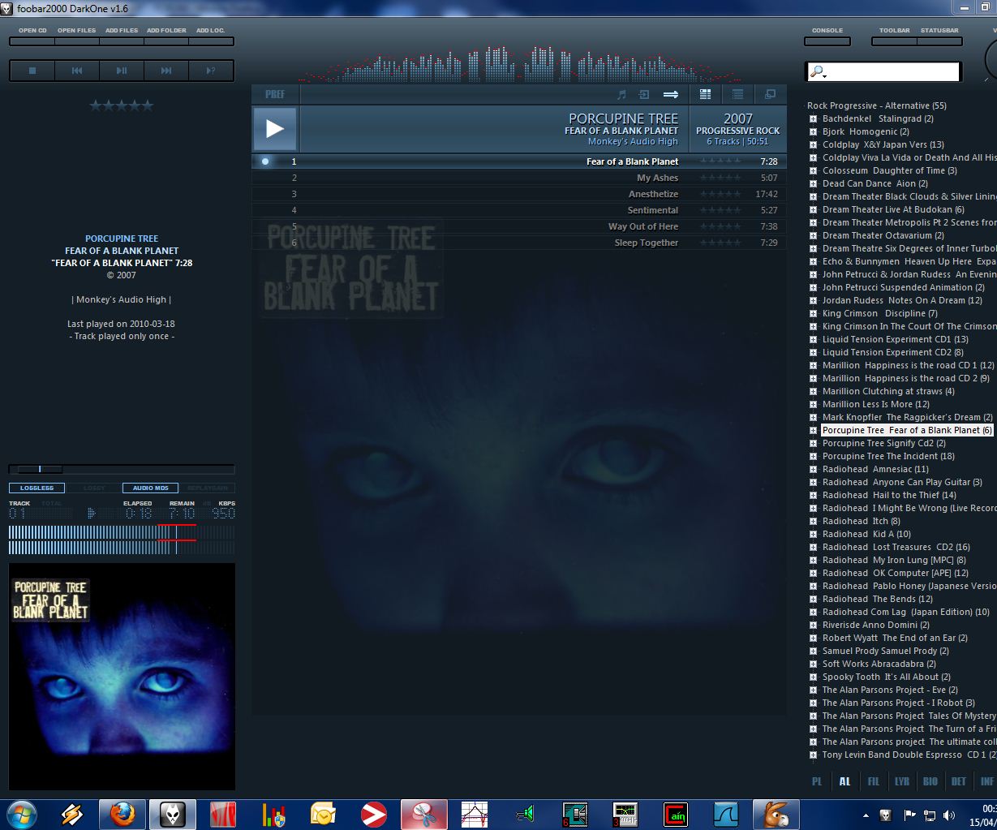Skip to the next track

tap(166, 71)
